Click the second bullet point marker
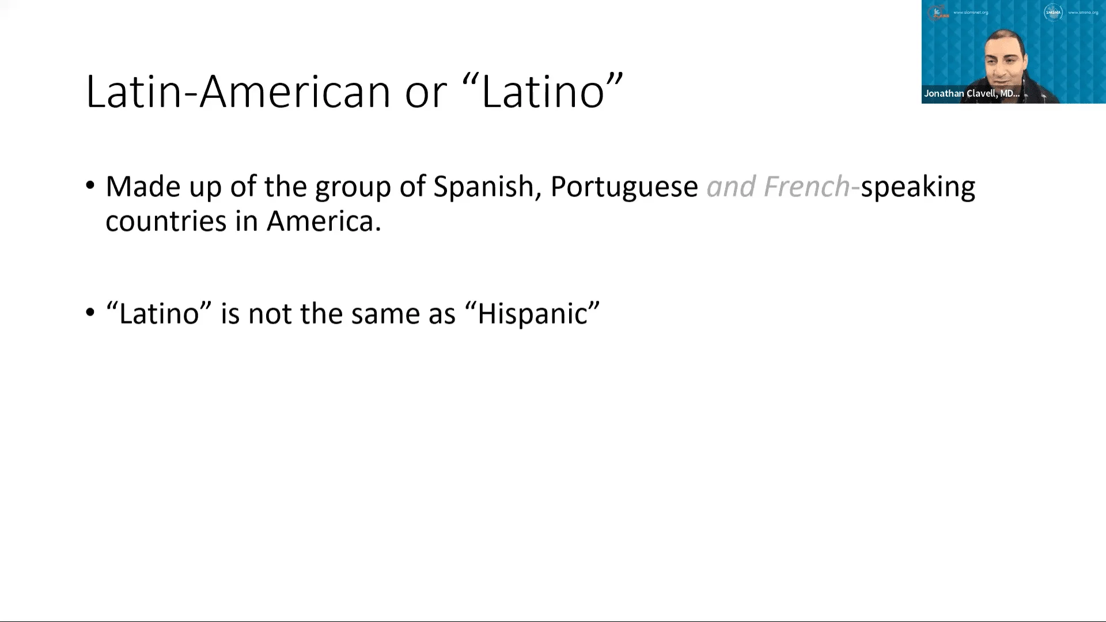Viewport: 1106px width, 622px height. (x=90, y=313)
